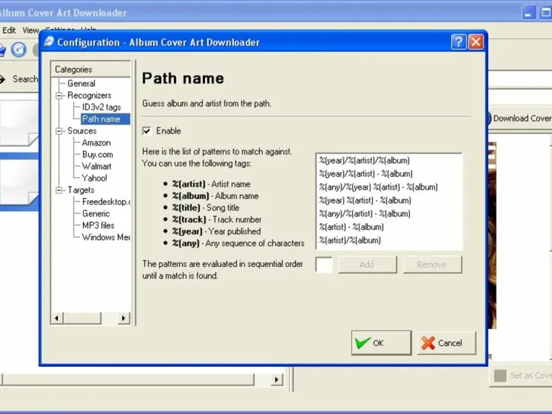The height and width of the screenshot is (414, 552).
Task: Click Categories tree left scroll arrow
Action: [57, 318]
